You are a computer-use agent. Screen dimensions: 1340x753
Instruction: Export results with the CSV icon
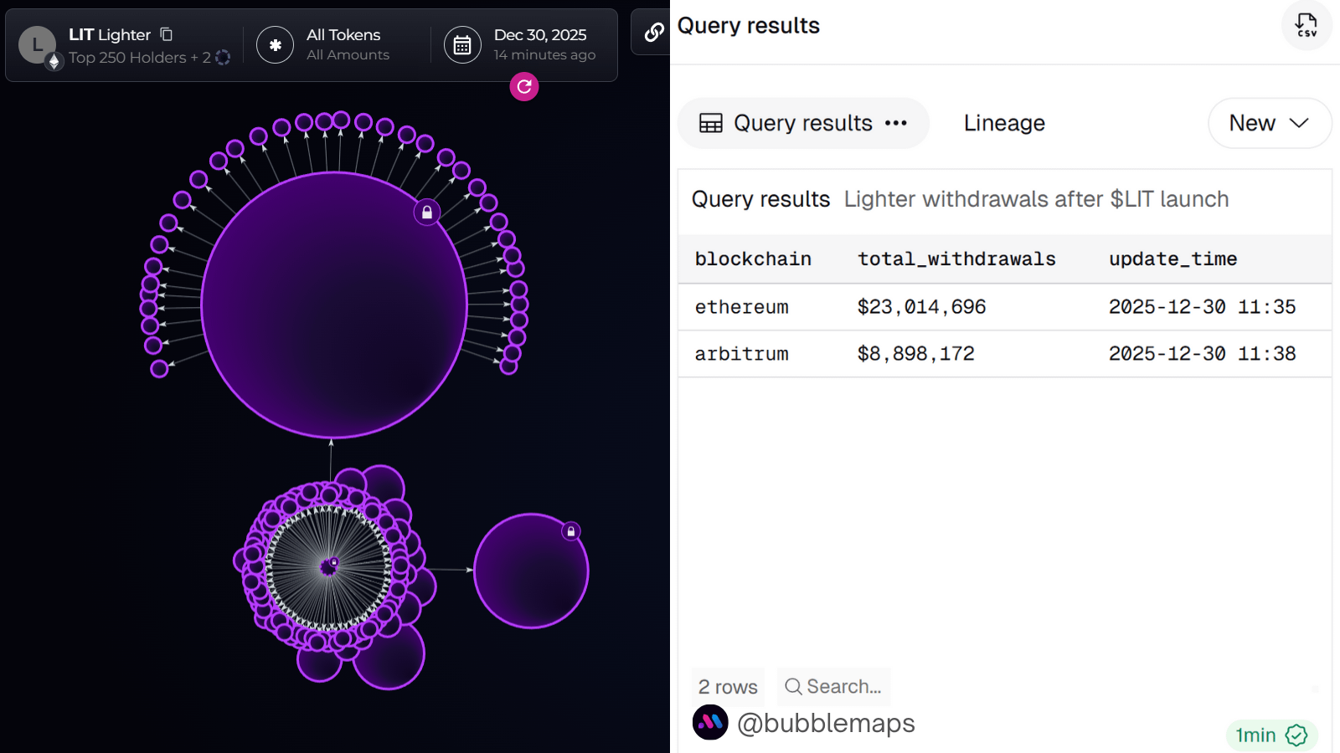(1306, 25)
